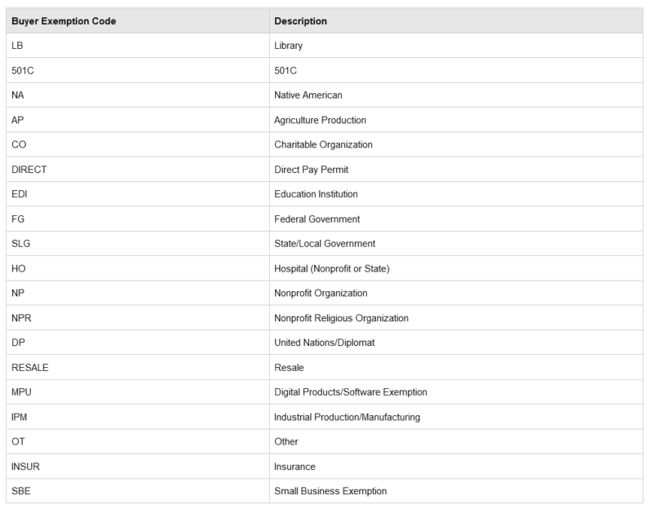The height and width of the screenshot is (513, 651).
Task: Click the Charitable Organization description
Action: (x=323, y=144)
